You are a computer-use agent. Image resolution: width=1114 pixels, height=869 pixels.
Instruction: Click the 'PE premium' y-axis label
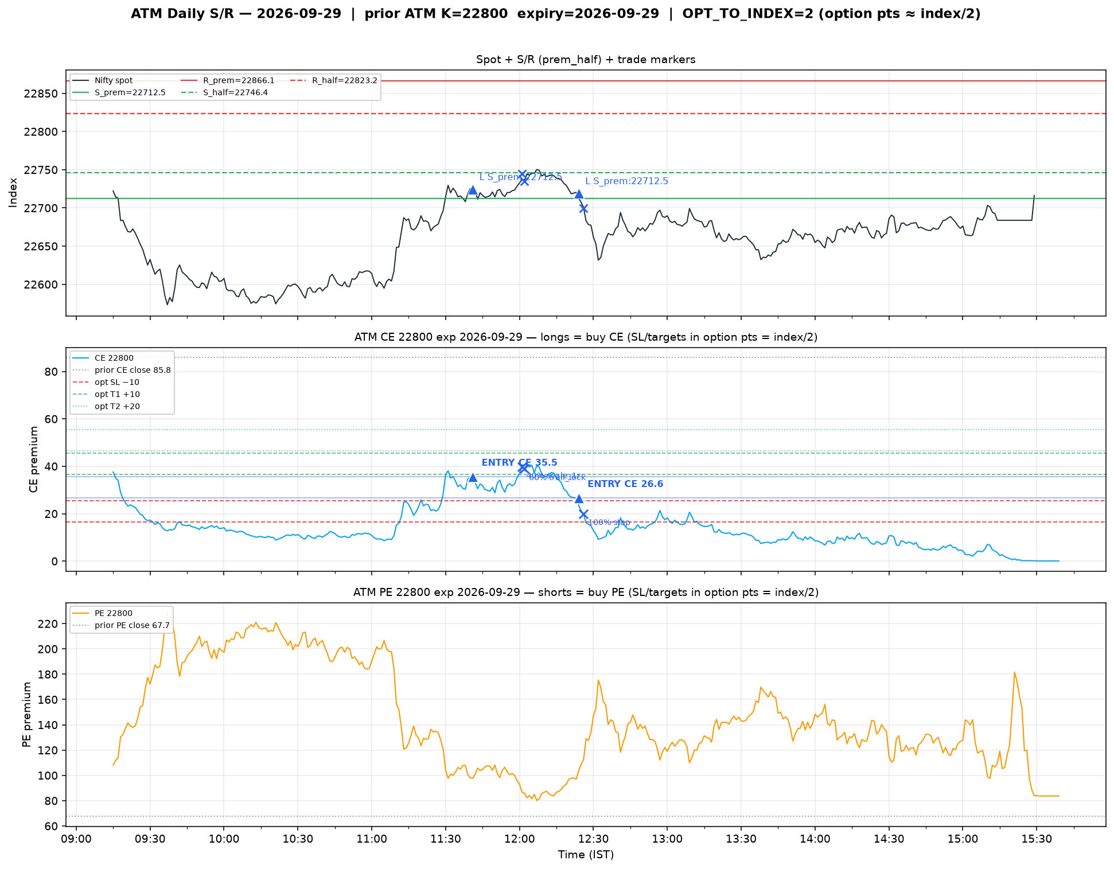tap(26, 715)
